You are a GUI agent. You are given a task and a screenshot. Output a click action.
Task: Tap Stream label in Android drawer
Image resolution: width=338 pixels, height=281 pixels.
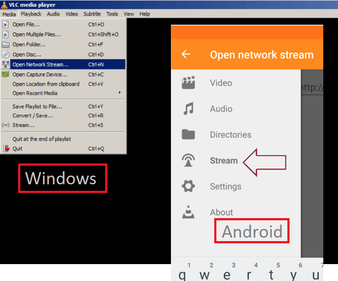point(224,160)
